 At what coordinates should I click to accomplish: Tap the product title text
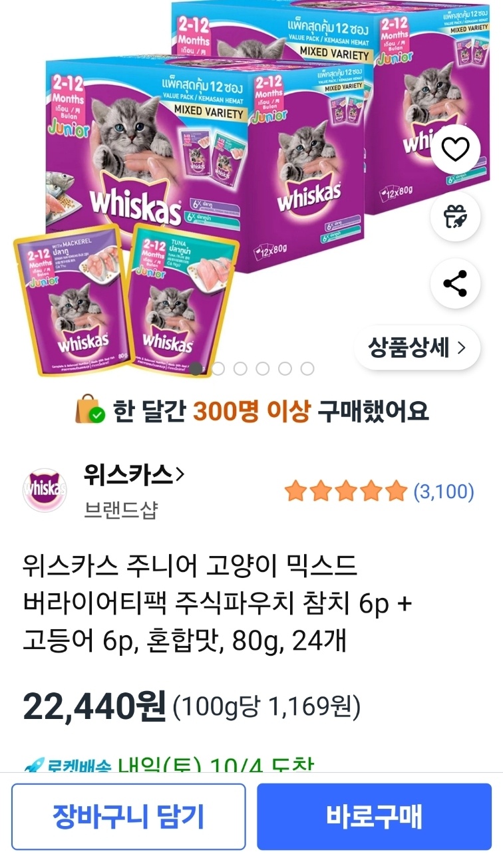coord(217,605)
